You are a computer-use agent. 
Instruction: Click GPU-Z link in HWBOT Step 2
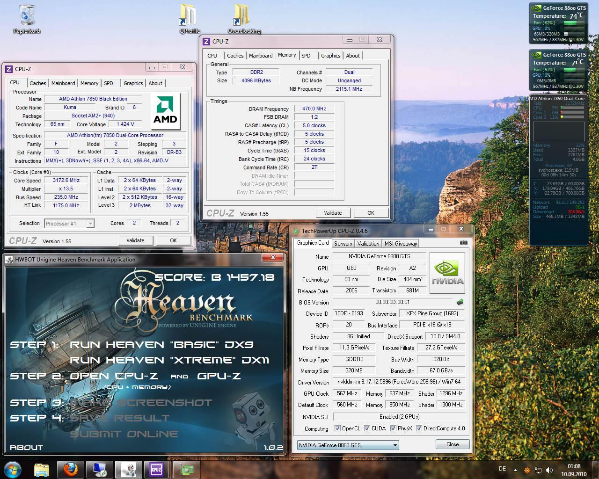point(219,376)
